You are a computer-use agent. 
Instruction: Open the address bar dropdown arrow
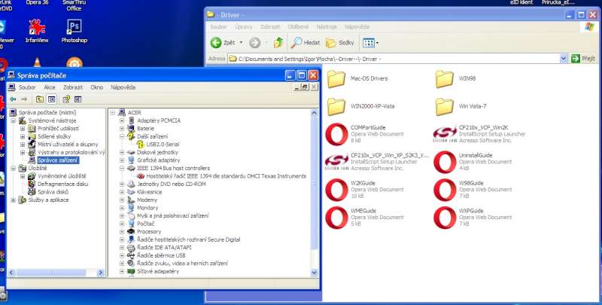pyautogui.click(x=563, y=58)
